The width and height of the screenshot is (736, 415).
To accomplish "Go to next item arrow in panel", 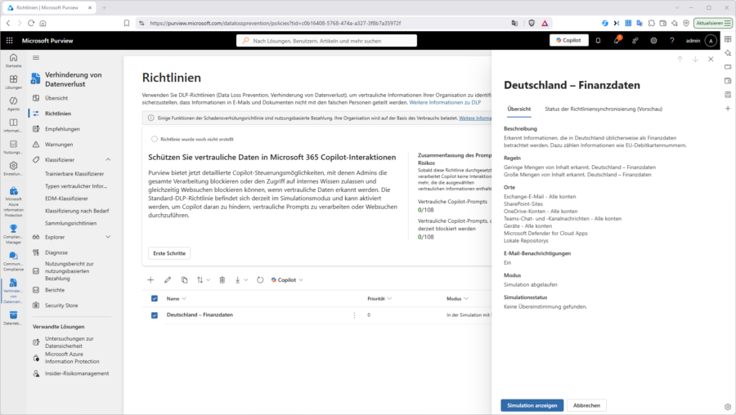I will [x=695, y=59].
